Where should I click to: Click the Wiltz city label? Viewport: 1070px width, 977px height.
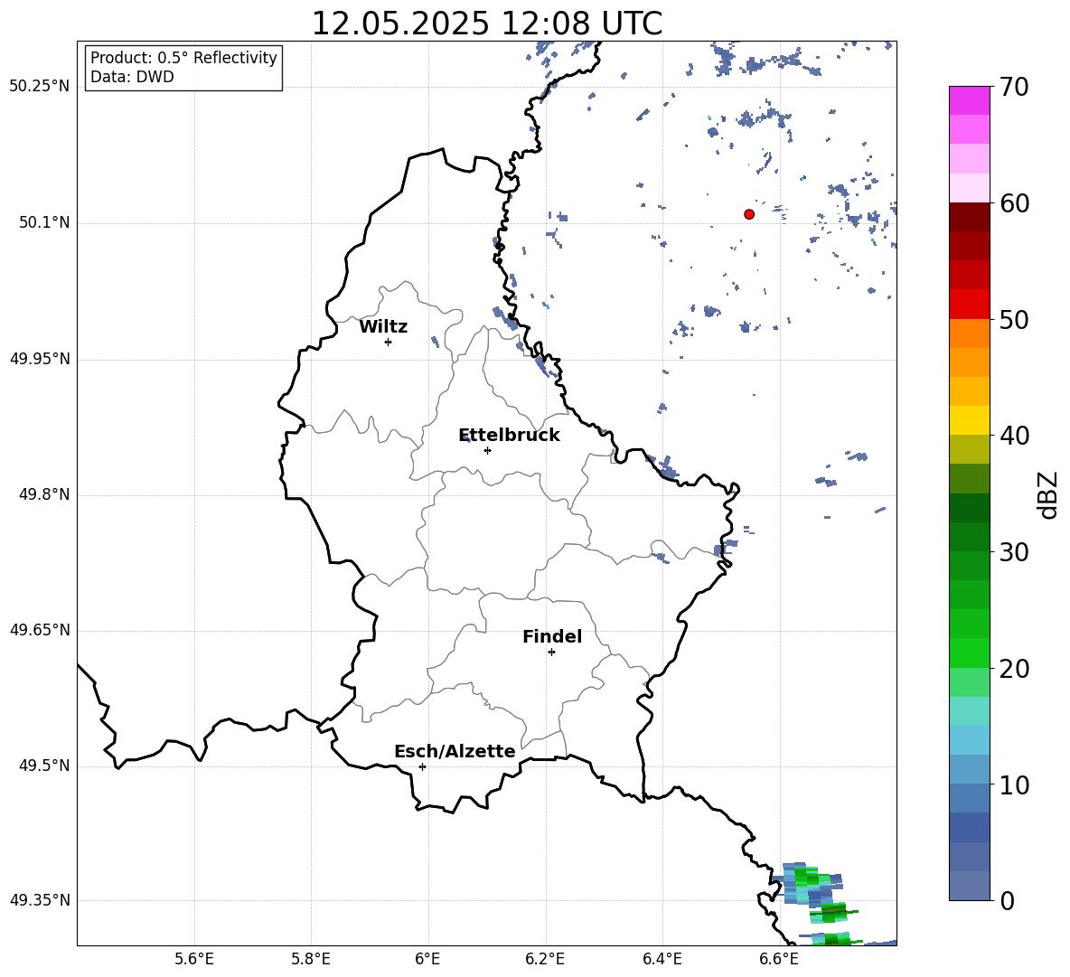(x=383, y=327)
